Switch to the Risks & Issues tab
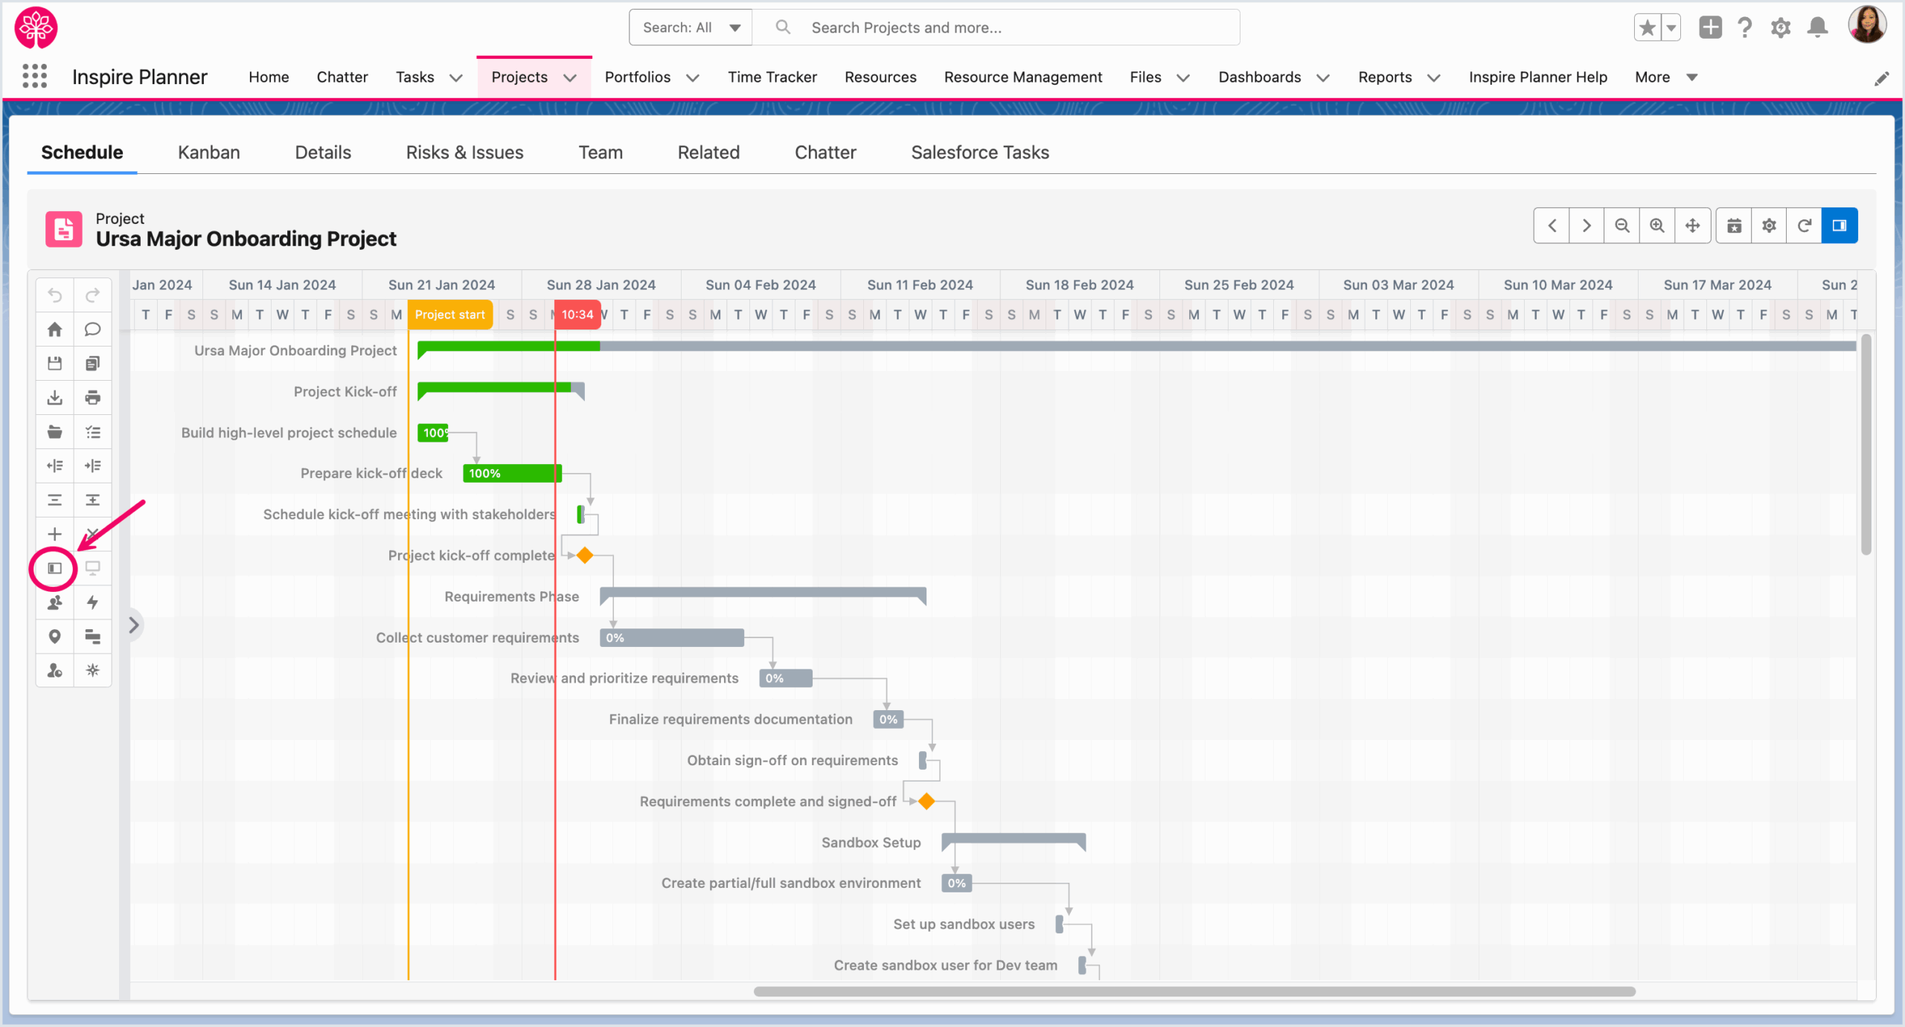1905x1027 pixels. (x=464, y=152)
